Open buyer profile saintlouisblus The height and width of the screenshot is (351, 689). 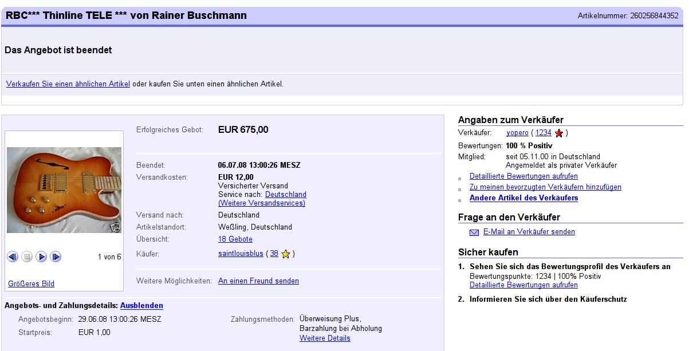(x=241, y=254)
